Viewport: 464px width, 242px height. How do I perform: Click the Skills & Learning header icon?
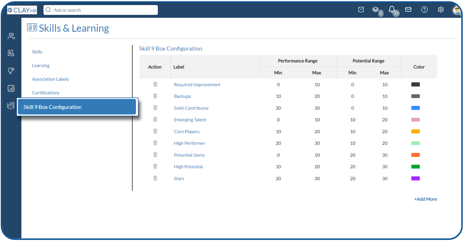point(32,27)
